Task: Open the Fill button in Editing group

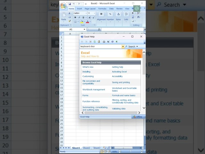Action: [x=133, y=17]
